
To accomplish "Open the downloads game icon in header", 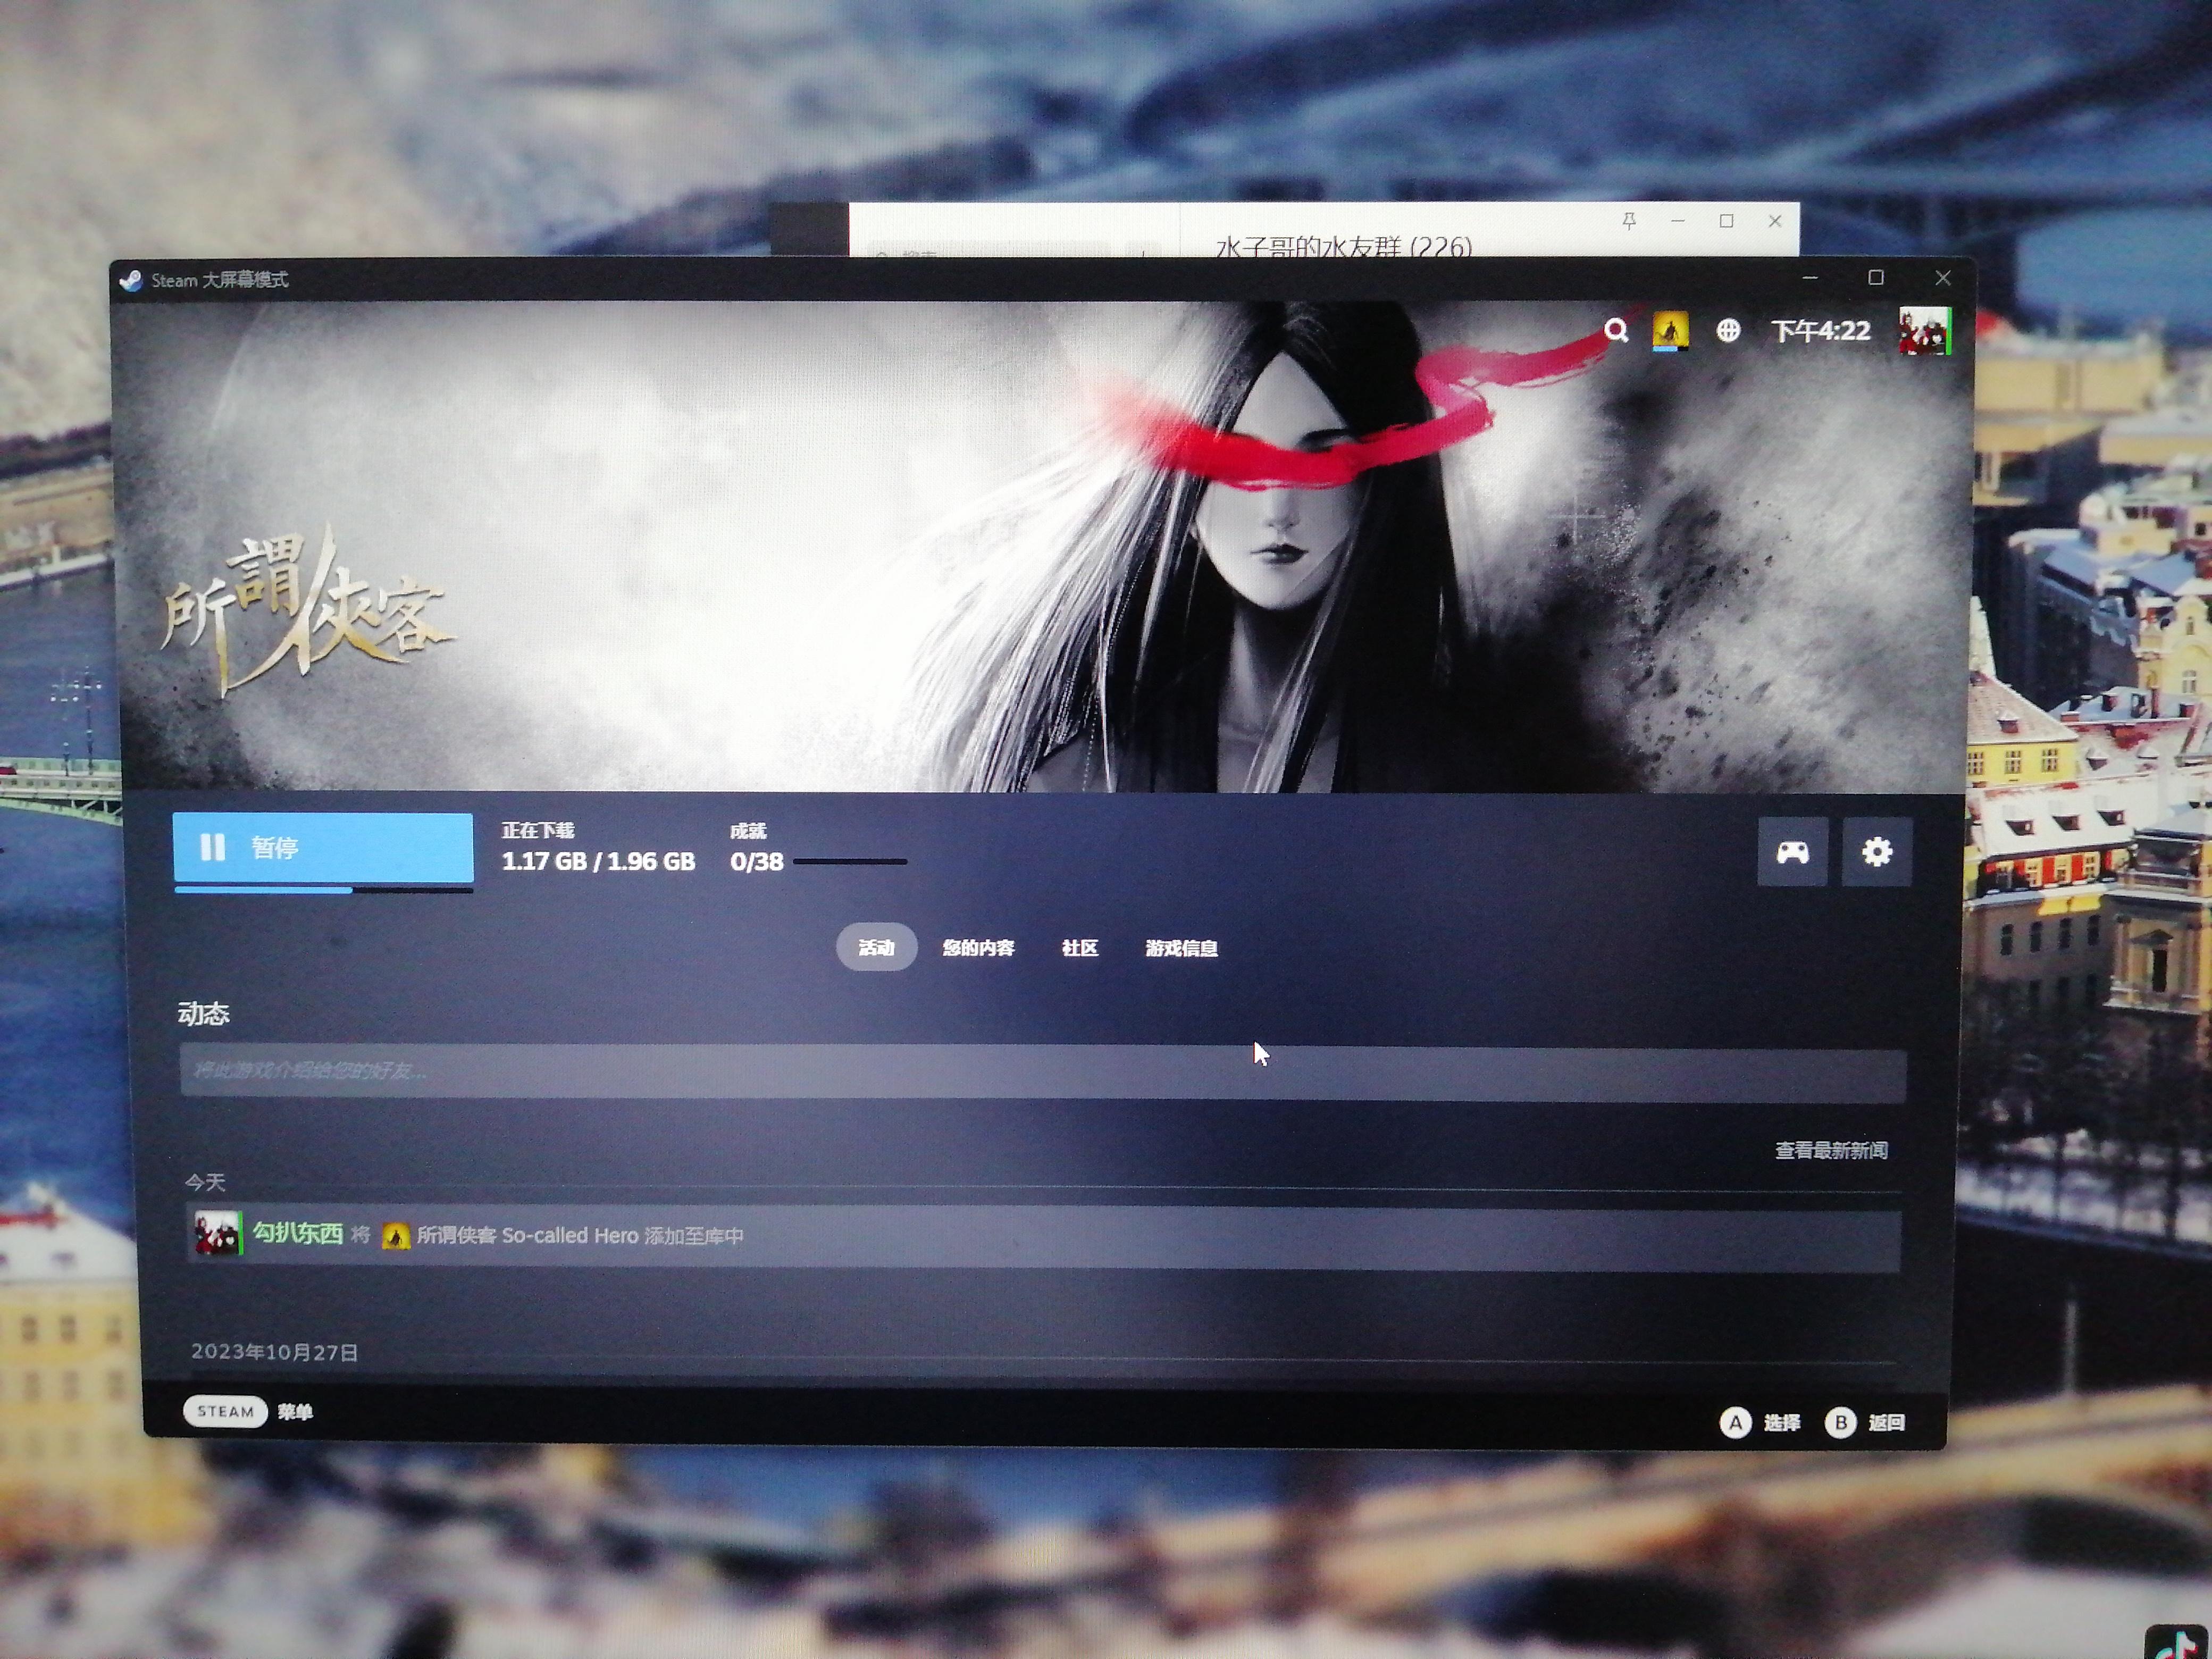I will coord(1670,331).
